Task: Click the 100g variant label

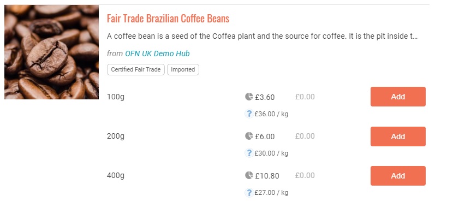Action: pyautogui.click(x=116, y=97)
